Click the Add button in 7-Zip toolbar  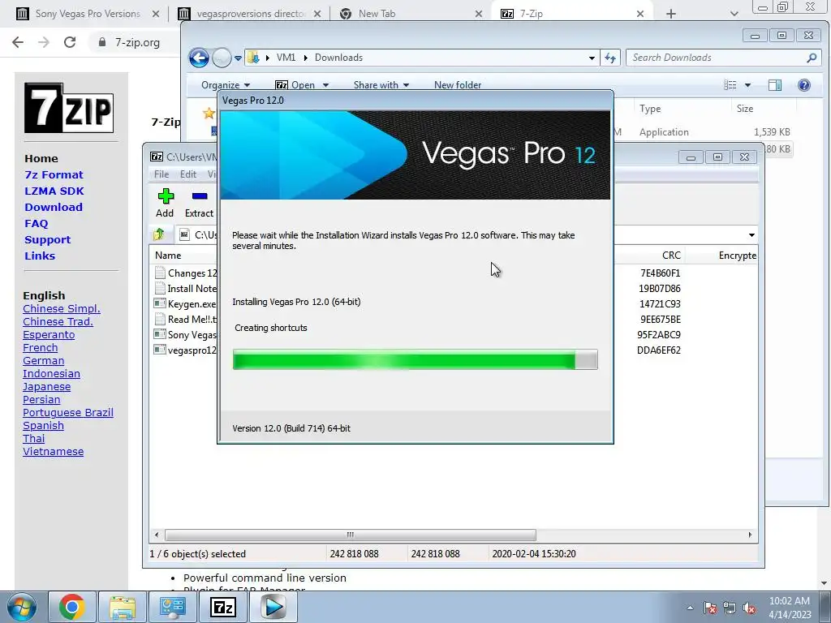pos(165,204)
